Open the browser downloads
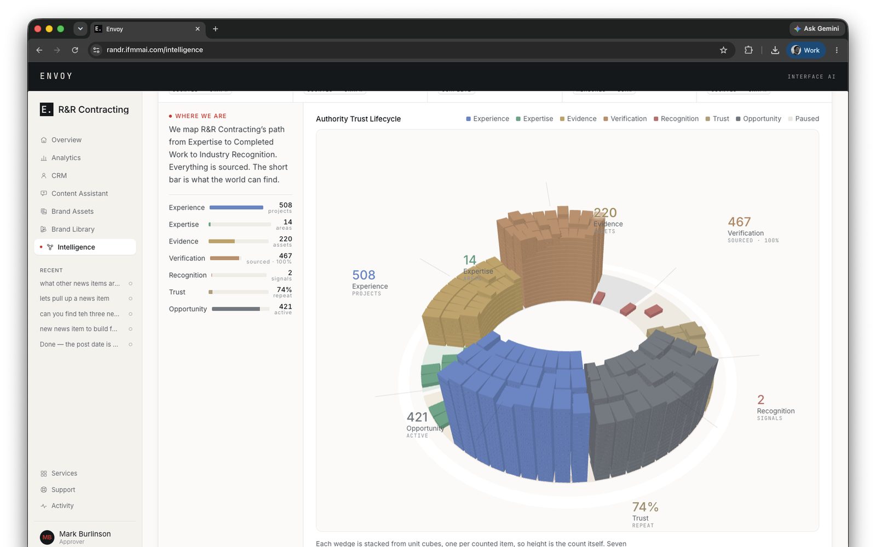The height and width of the screenshot is (547, 876). (x=775, y=50)
